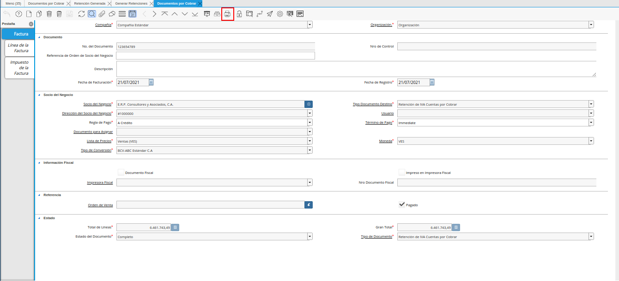Click the forward right-arrow navigation icon

pos(154,14)
